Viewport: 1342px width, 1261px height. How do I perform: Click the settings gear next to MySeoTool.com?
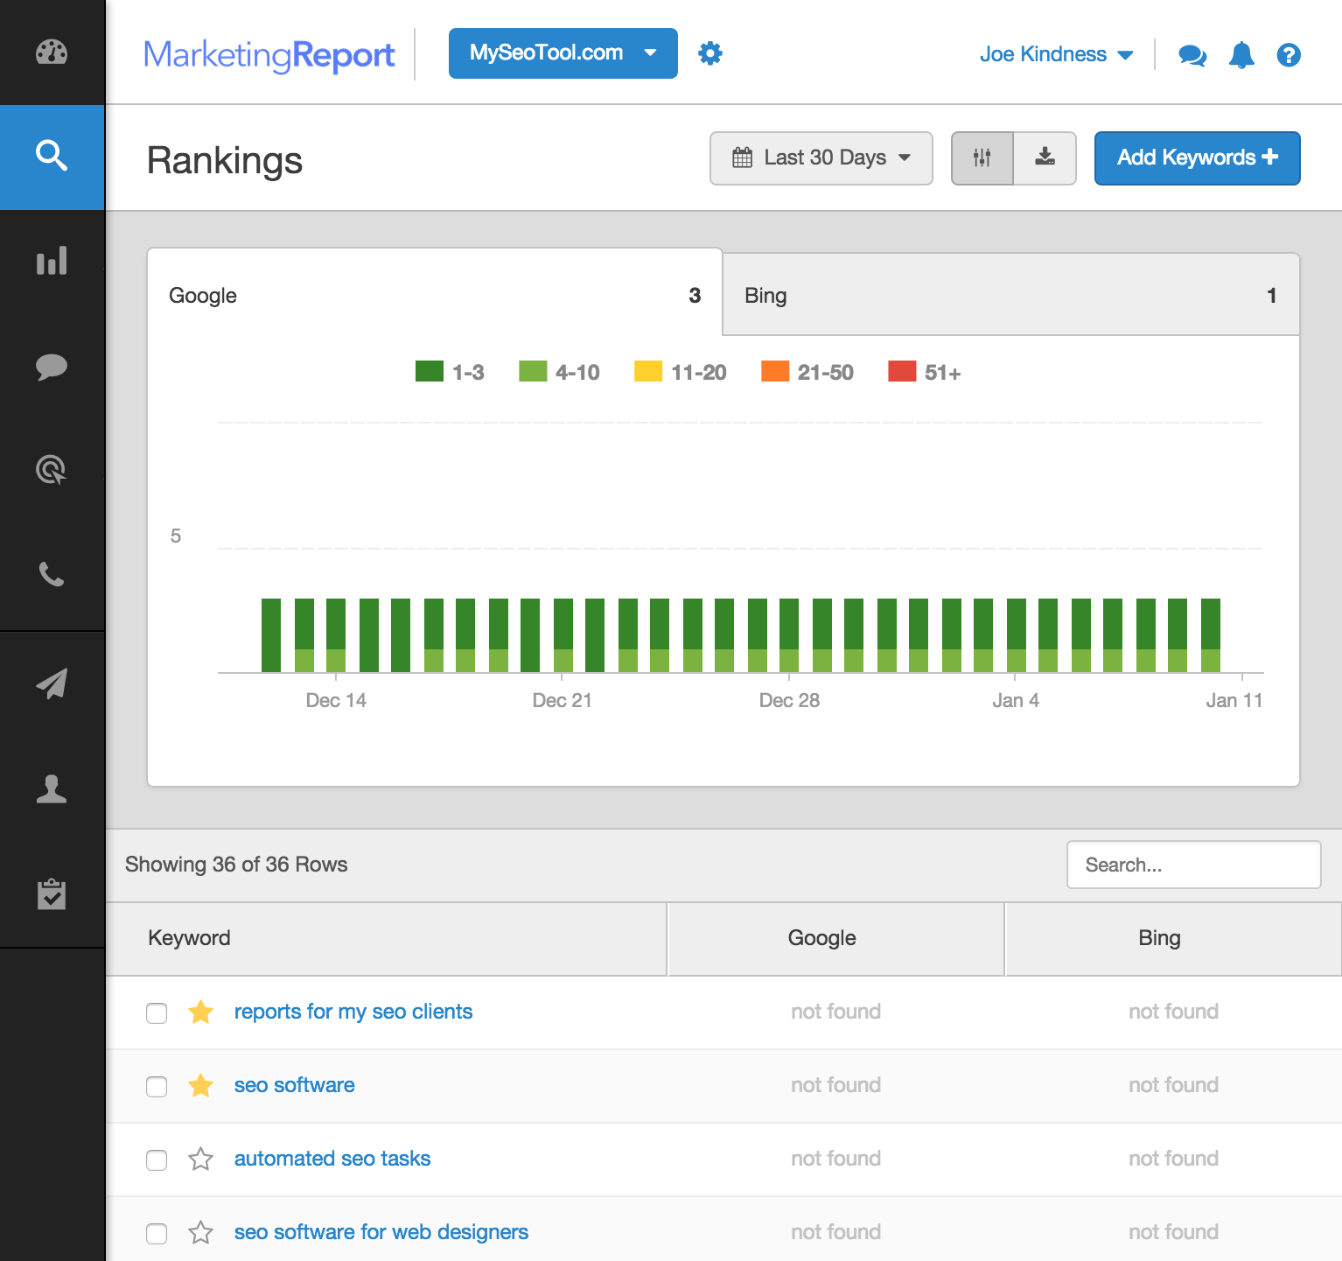[710, 53]
